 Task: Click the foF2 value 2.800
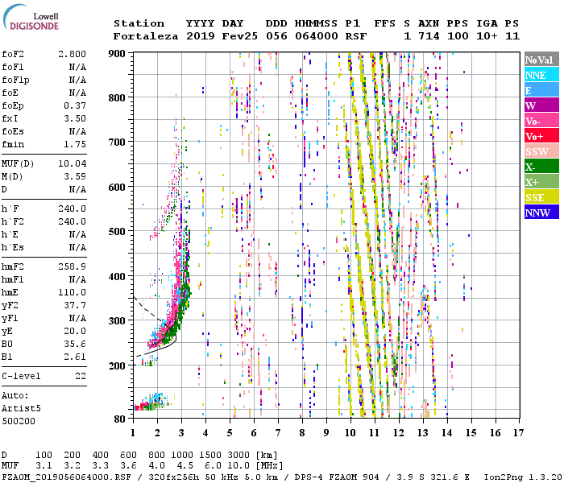click(72, 54)
